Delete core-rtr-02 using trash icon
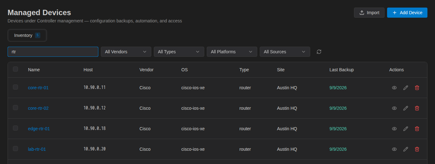Image resolution: width=435 pixels, height=164 pixels. click(x=417, y=108)
